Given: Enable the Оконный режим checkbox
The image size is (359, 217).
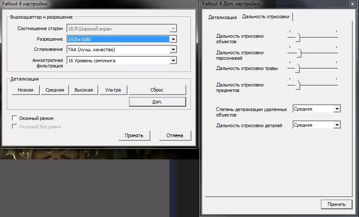Looking at the screenshot, I should (14, 118).
